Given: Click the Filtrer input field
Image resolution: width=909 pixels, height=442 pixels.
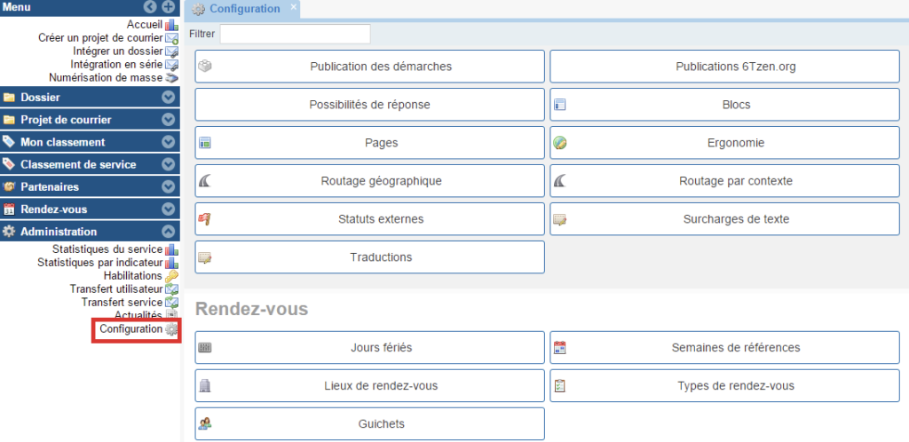Looking at the screenshot, I should (295, 34).
